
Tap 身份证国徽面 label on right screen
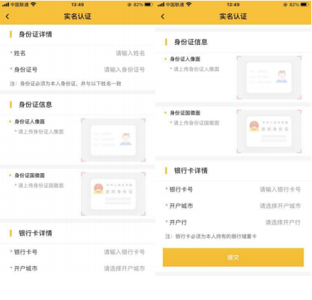click(x=185, y=113)
